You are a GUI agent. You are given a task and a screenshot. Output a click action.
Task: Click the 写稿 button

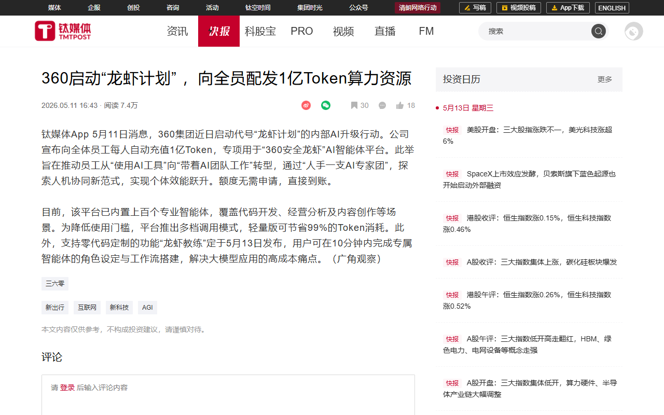[475, 8]
